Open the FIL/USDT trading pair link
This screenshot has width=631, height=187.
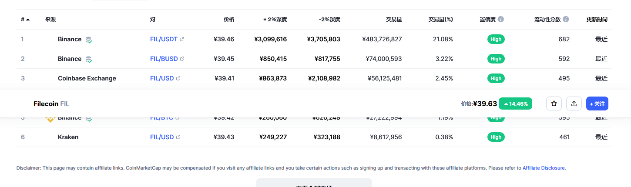164,39
